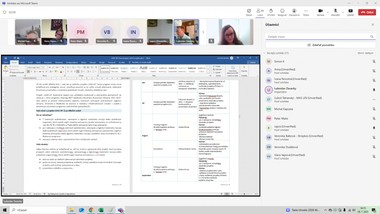
Task: Show next participants with right arrow
Action: [x=203, y=32]
